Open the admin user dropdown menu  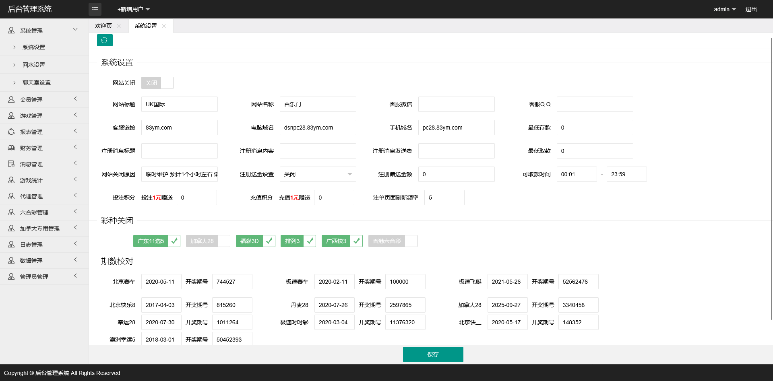(725, 9)
